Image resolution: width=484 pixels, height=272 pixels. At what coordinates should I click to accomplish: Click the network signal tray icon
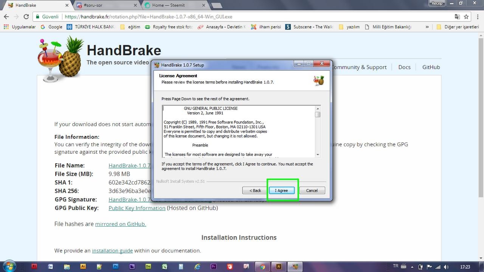[x=438, y=267]
